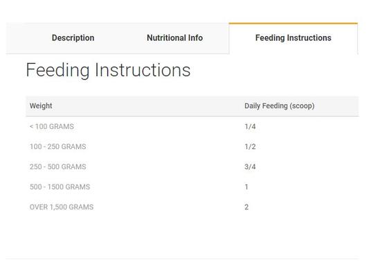
Task: Click the 3/4 scoop feeding value
Action: [x=250, y=166]
